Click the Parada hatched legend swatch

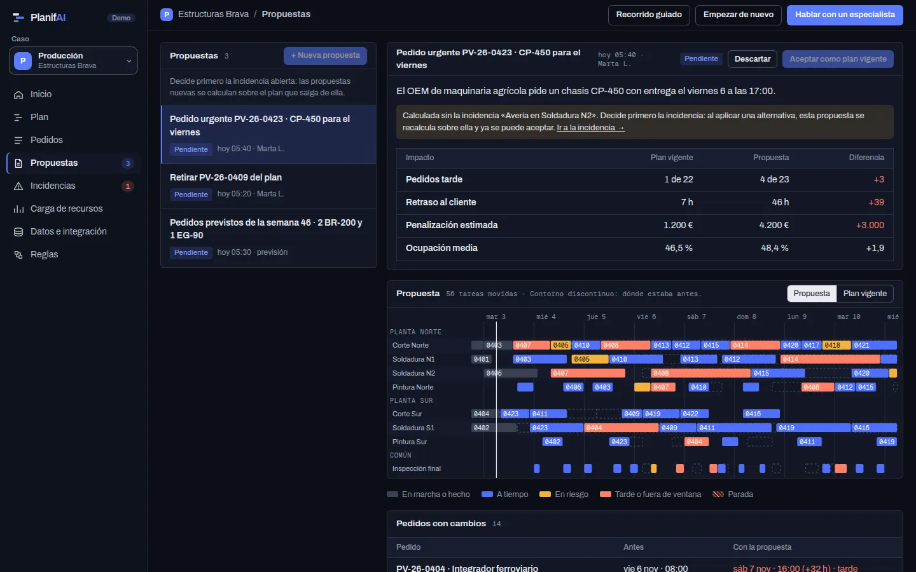(718, 494)
